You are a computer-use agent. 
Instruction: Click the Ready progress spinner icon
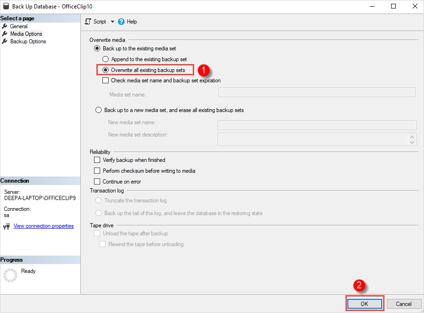(x=10, y=275)
